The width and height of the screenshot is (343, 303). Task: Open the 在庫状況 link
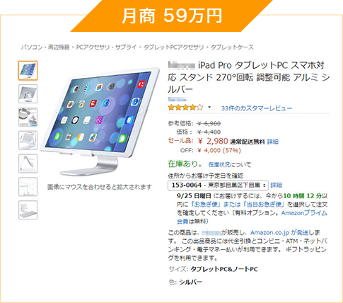[219, 164]
